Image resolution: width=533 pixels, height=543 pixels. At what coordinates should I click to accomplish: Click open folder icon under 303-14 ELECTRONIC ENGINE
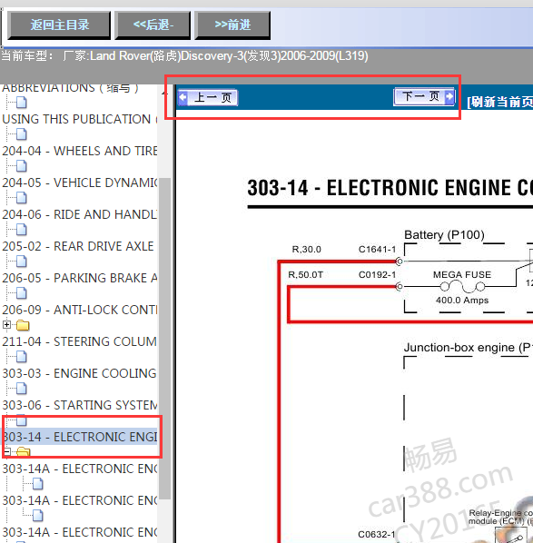tap(24, 451)
